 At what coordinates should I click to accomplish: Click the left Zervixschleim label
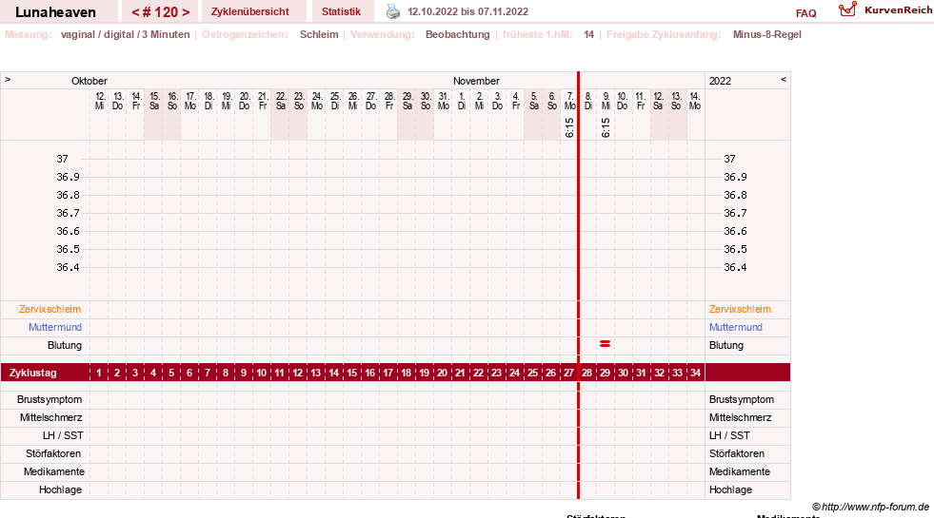(50, 309)
